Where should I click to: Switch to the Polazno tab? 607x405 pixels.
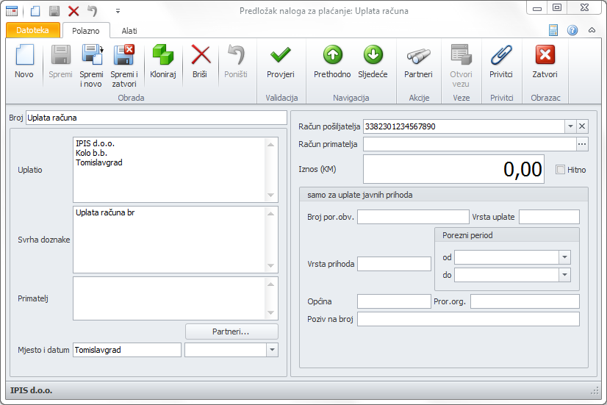86,31
